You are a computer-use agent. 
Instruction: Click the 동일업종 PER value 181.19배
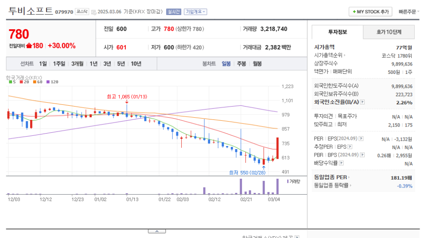click(x=401, y=178)
